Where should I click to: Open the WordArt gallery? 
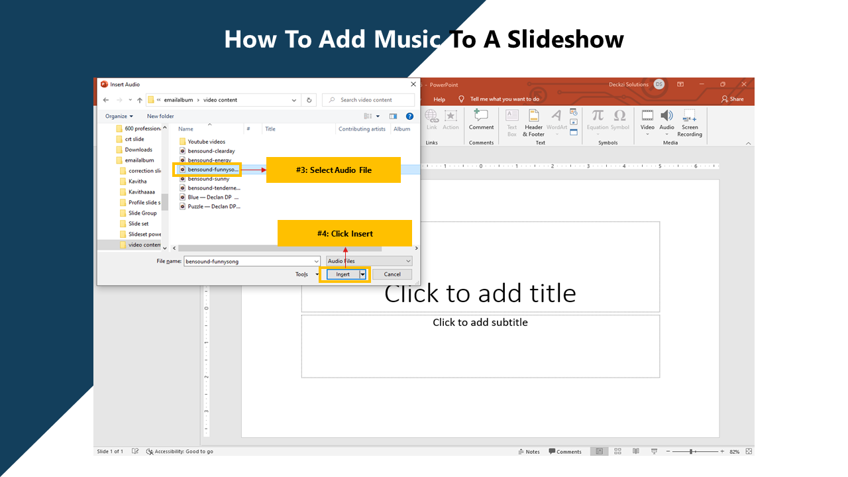[x=556, y=123]
